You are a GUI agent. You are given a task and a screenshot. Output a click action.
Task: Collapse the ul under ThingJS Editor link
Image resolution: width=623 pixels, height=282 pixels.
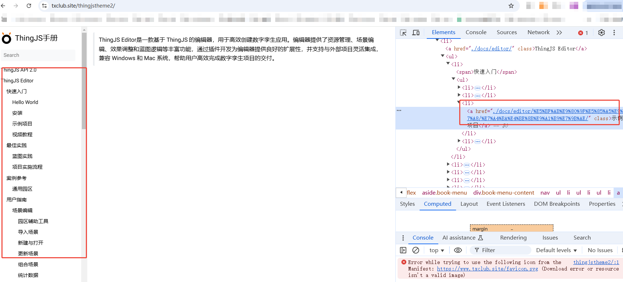(x=443, y=56)
